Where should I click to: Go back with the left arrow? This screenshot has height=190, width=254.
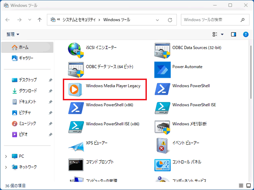(x=7, y=20)
